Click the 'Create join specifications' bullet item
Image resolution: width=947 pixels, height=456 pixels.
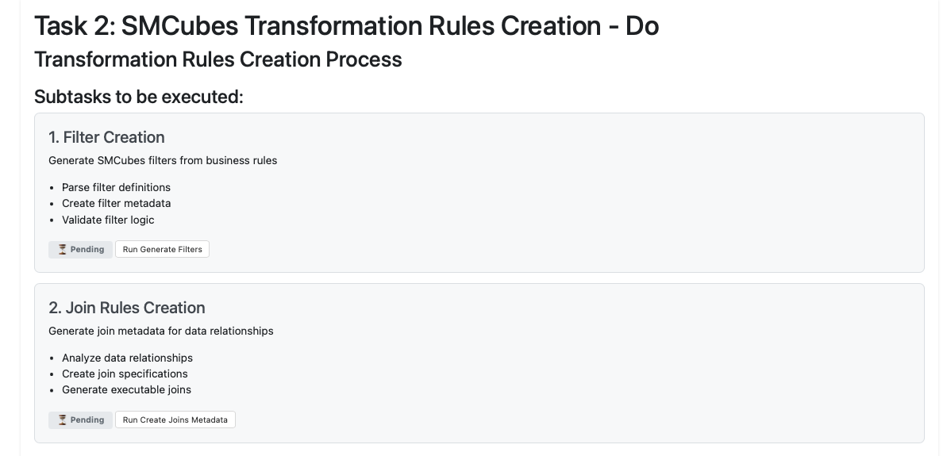tap(125, 374)
